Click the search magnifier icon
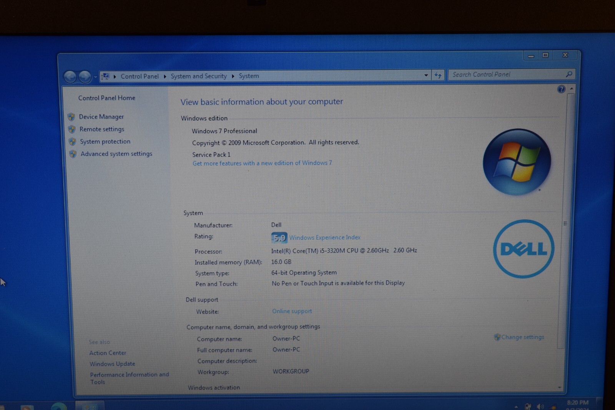The image size is (615, 410). pyautogui.click(x=569, y=74)
